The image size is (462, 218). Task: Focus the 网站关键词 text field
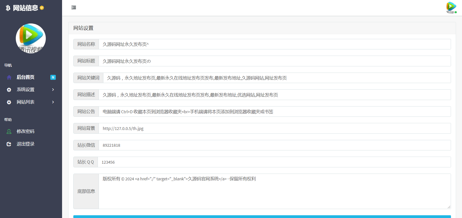point(277,78)
